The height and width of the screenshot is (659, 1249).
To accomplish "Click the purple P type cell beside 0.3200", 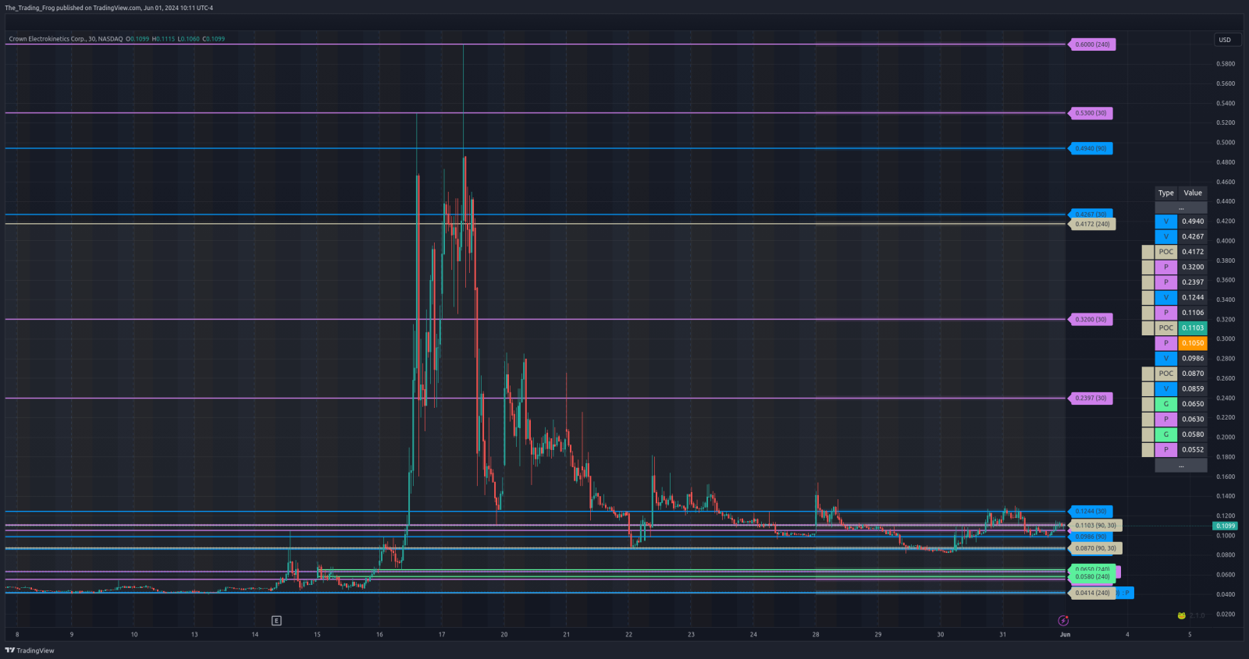I will [1166, 267].
